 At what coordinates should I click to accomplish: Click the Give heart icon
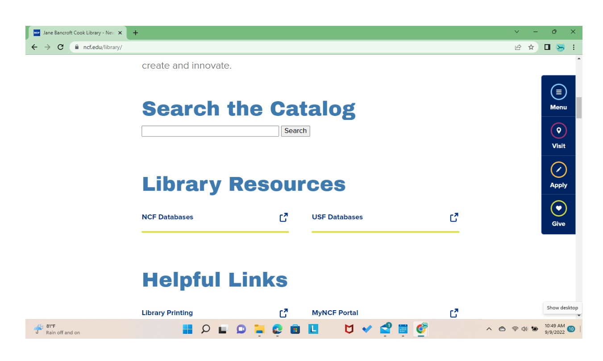pyautogui.click(x=558, y=208)
